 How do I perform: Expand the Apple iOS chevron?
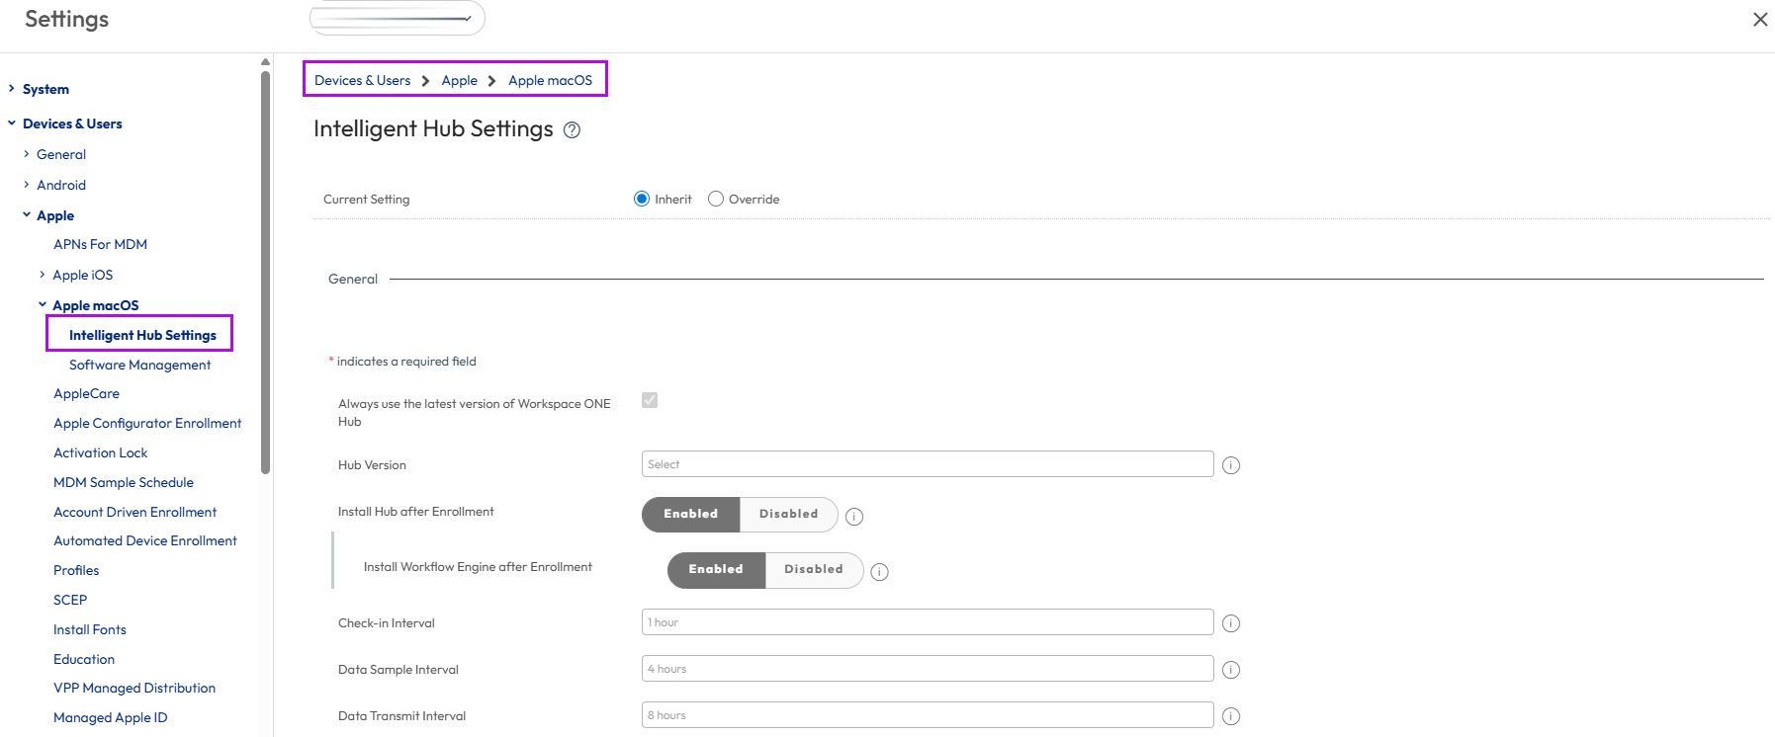pyautogui.click(x=43, y=275)
